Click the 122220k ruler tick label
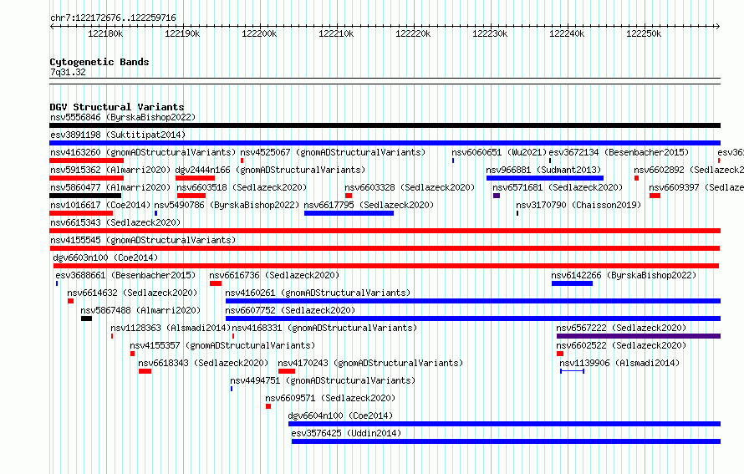744x474 pixels. 413,33
